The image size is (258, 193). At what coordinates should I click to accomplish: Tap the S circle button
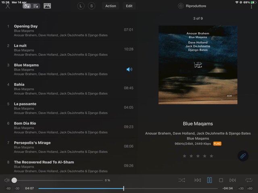pos(92,6)
